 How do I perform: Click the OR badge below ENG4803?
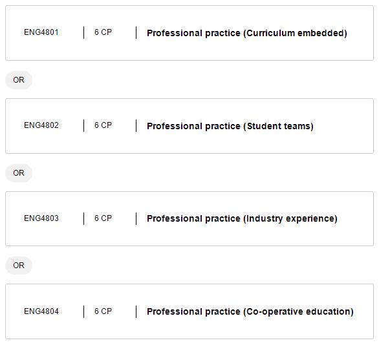coord(19,266)
